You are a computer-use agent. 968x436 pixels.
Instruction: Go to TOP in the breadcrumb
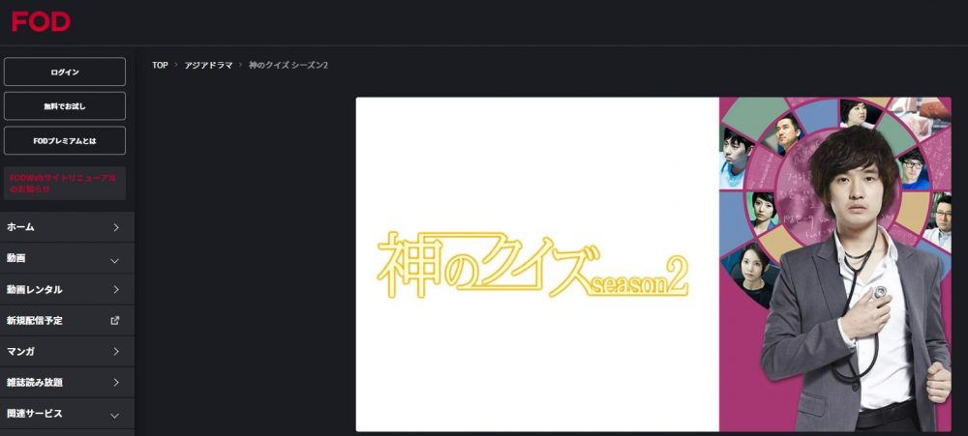coord(160,65)
